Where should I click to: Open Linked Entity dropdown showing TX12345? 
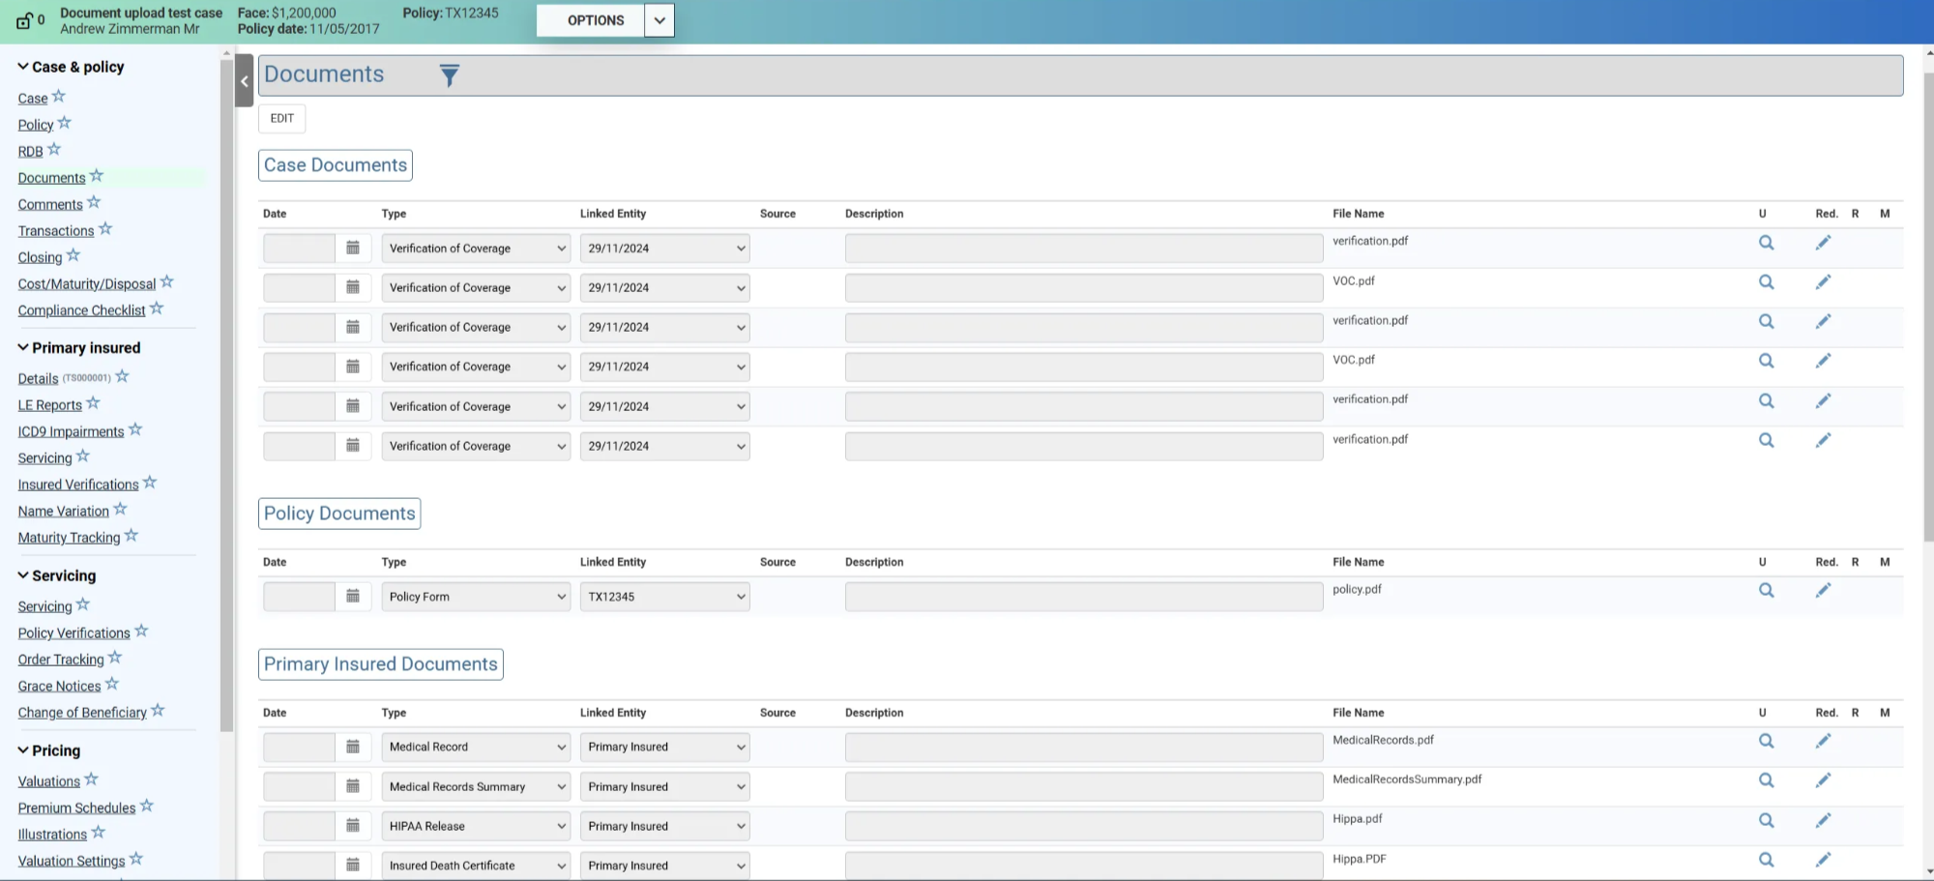(x=664, y=597)
